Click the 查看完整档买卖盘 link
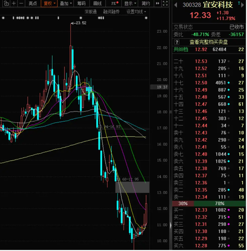Viewport: 247px width, 251px height. coord(209,42)
